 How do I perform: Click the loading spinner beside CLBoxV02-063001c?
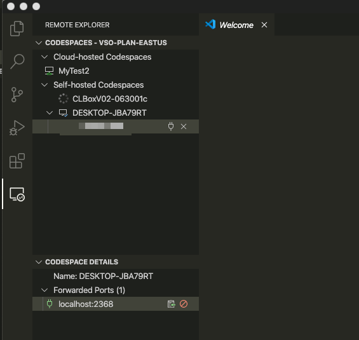(63, 99)
